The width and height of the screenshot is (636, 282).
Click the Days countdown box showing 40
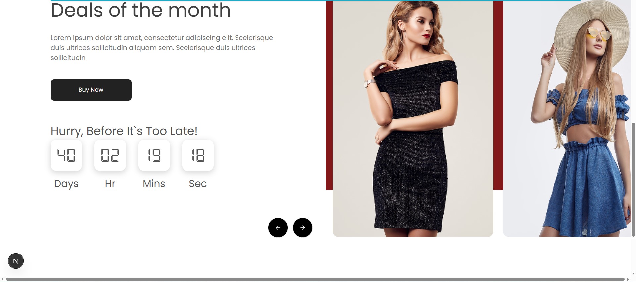[66, 155]
